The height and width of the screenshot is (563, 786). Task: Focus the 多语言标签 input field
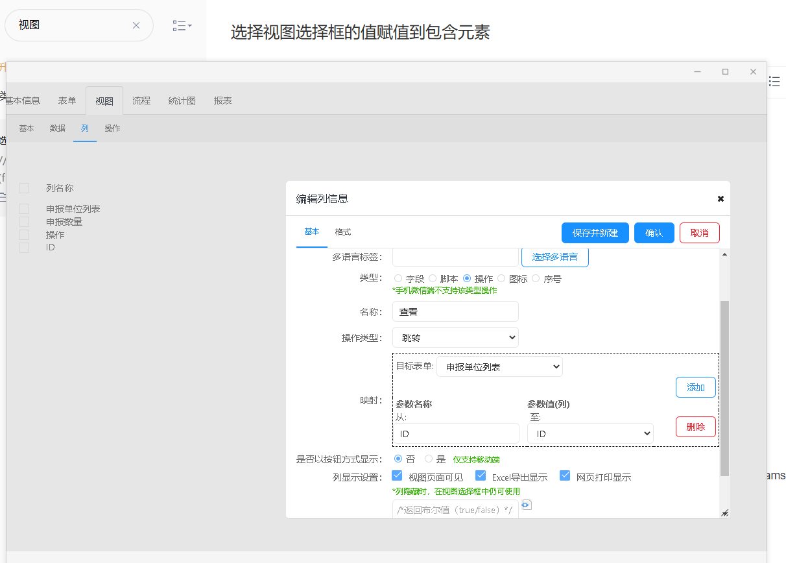click(x=455, y=257)
